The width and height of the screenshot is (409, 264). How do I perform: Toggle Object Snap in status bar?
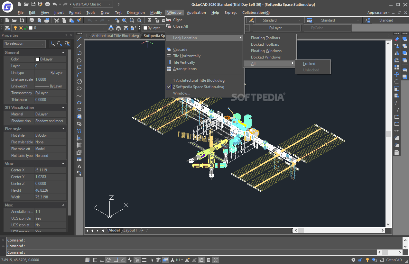click(x=116, y=260)
